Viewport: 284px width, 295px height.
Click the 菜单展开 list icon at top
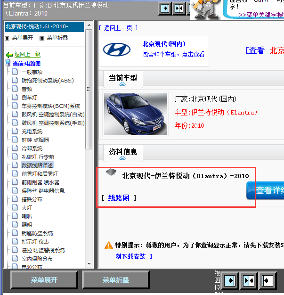click(7, 38)
